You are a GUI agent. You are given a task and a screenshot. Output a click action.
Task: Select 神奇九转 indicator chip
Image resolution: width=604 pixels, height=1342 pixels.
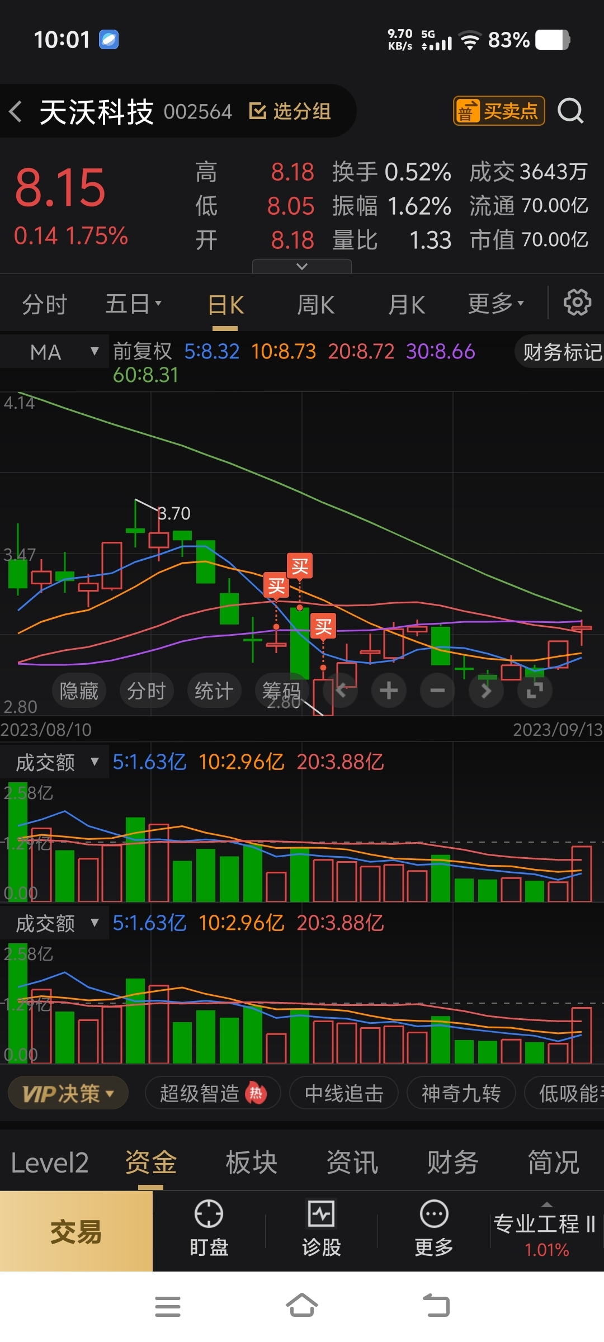[461, 1093]
